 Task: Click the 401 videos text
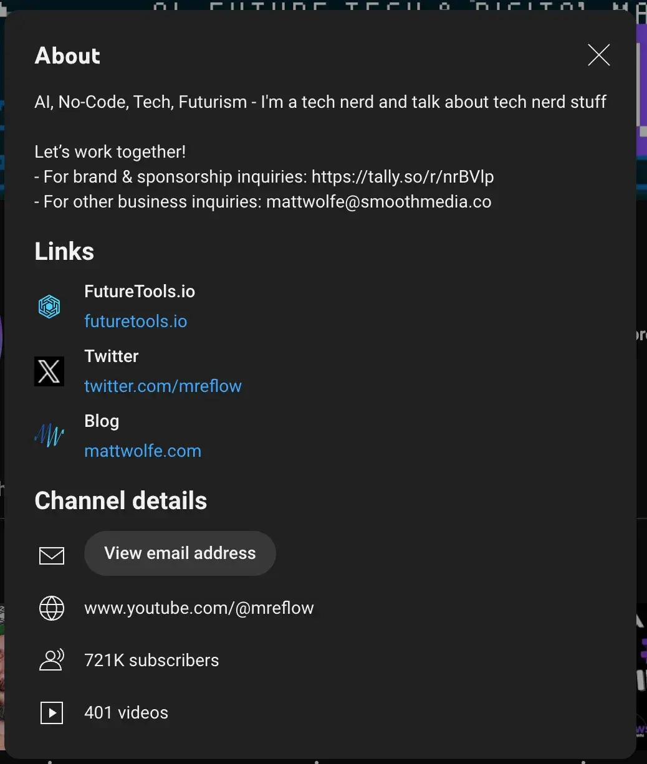126,713
